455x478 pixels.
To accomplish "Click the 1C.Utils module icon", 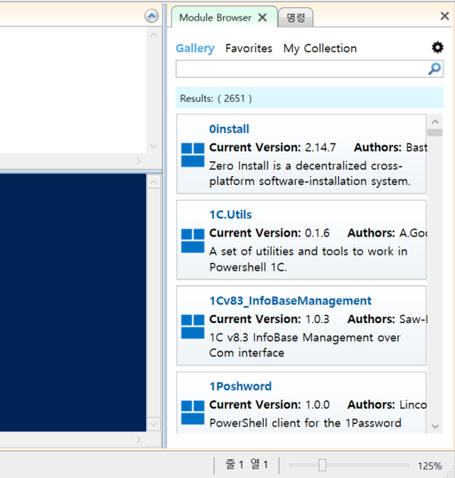I will (193, 241).
